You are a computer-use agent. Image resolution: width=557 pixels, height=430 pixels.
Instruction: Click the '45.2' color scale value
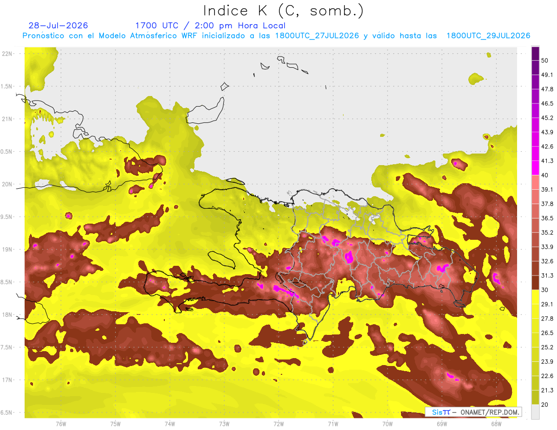[547, 118]
